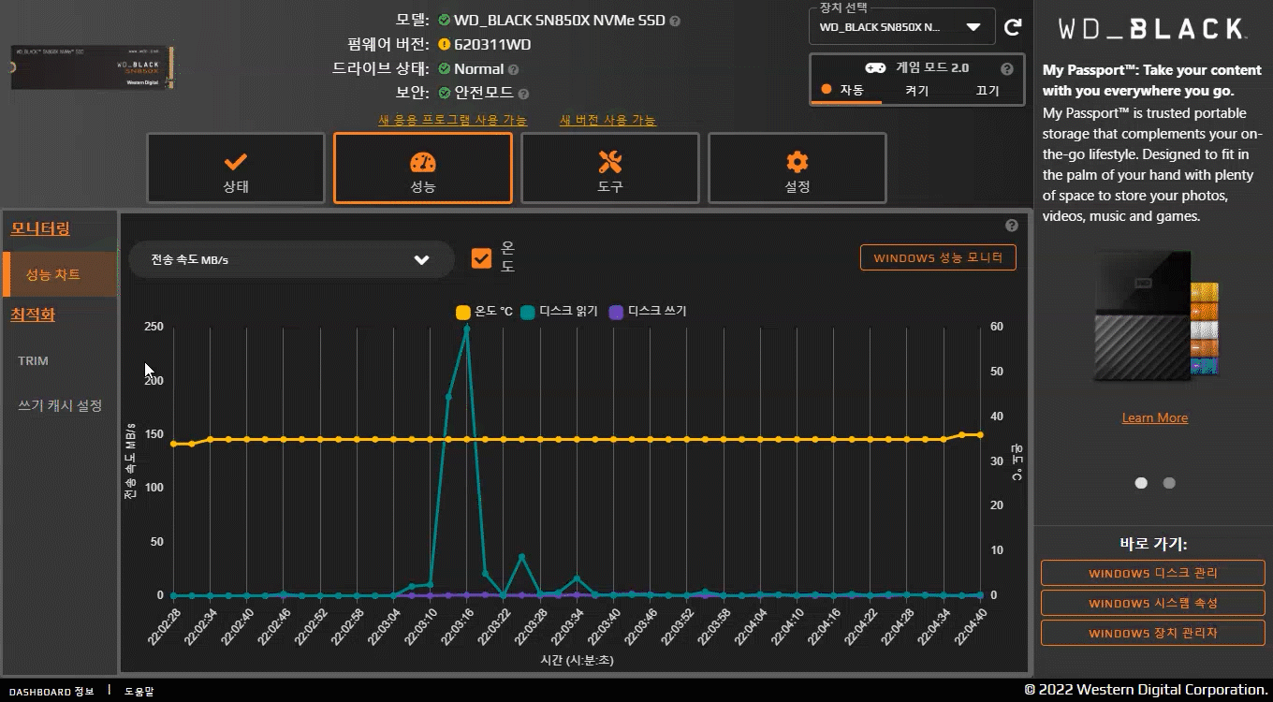Click the Game Mode 2.0 help icon
Image resolution: width=1273 pixels, height=702 pixels.
(1007, 68)
